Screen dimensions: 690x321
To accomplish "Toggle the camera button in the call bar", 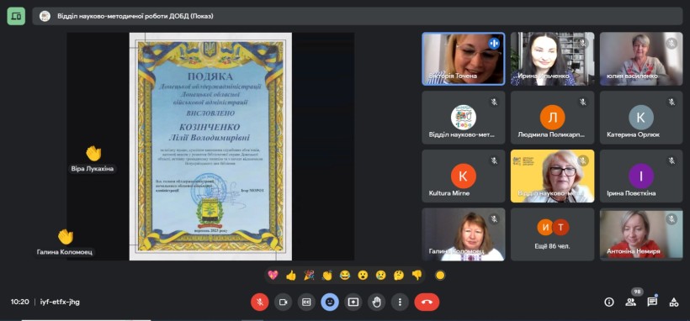I will point(283,302).
